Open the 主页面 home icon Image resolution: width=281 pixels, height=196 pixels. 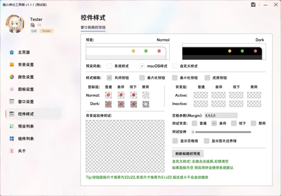coord(12,52)
